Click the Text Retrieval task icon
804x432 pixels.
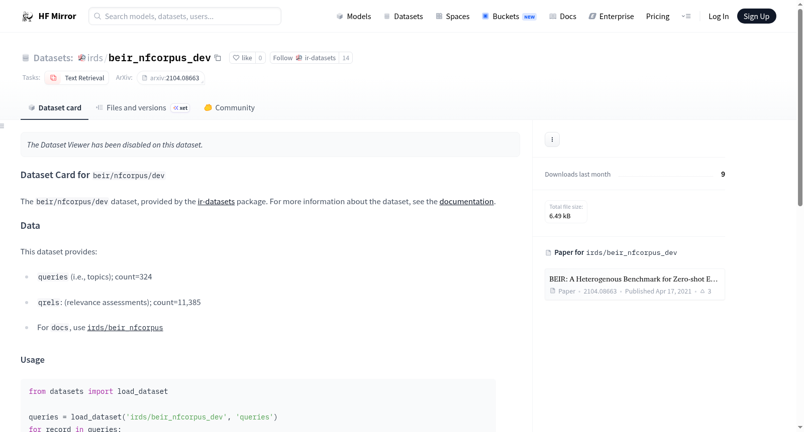point(53,78)
